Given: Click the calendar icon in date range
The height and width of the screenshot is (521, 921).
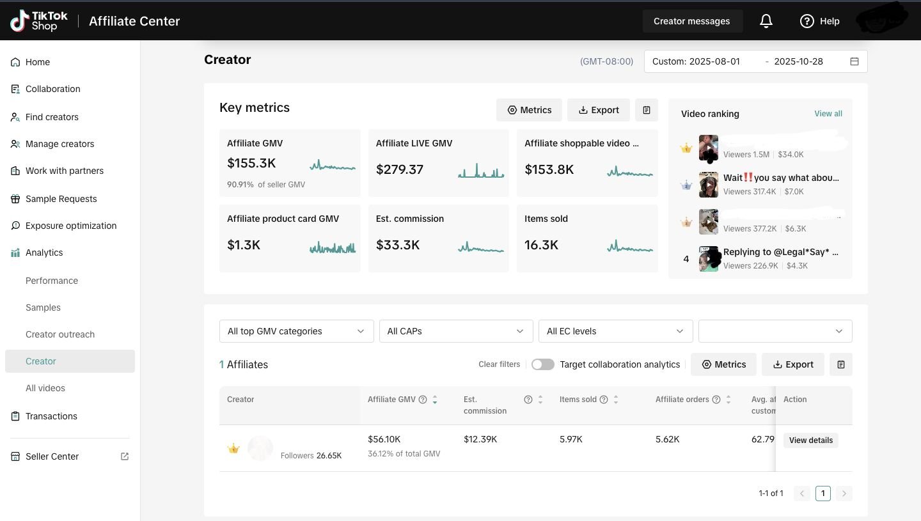Looking at the screenshot, I should (854, 61).
